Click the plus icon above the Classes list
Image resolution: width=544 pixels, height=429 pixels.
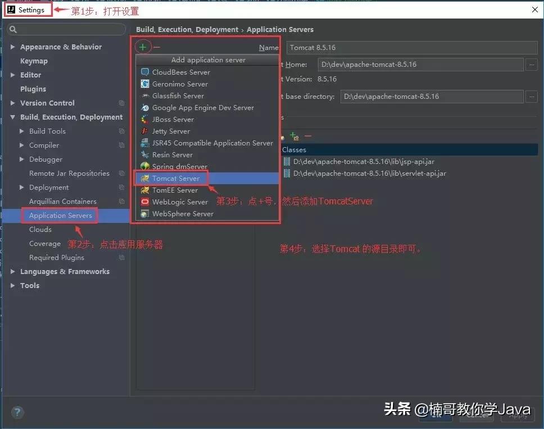point(293,136)
